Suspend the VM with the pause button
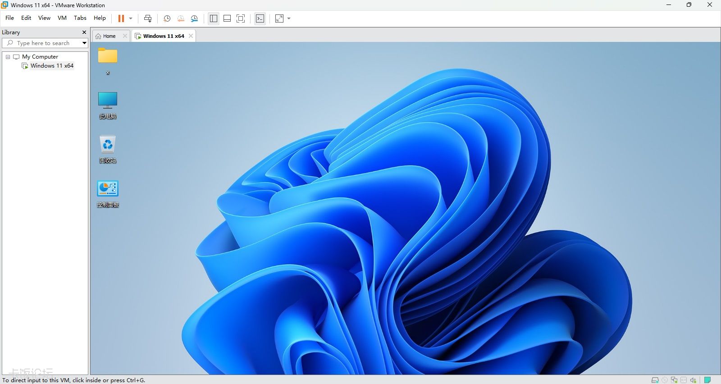The width and height of the screenshot is (721, 384). [121, 18]
